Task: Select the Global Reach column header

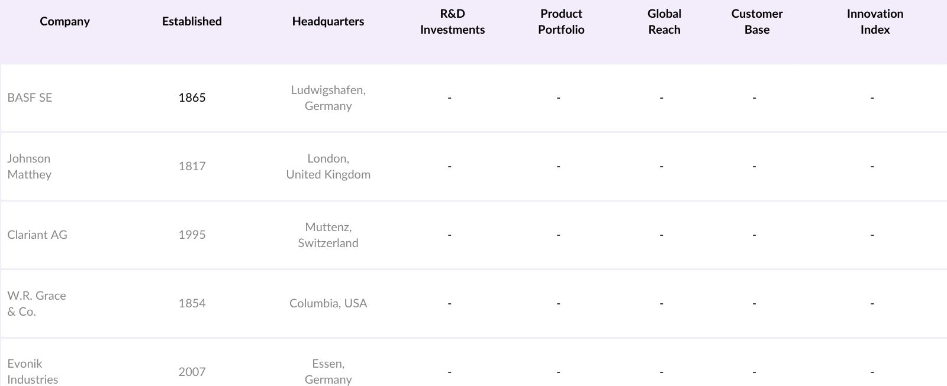Action: point(664,21)
